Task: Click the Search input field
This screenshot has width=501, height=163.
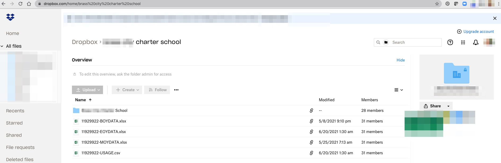Action: tap(416, 42)
